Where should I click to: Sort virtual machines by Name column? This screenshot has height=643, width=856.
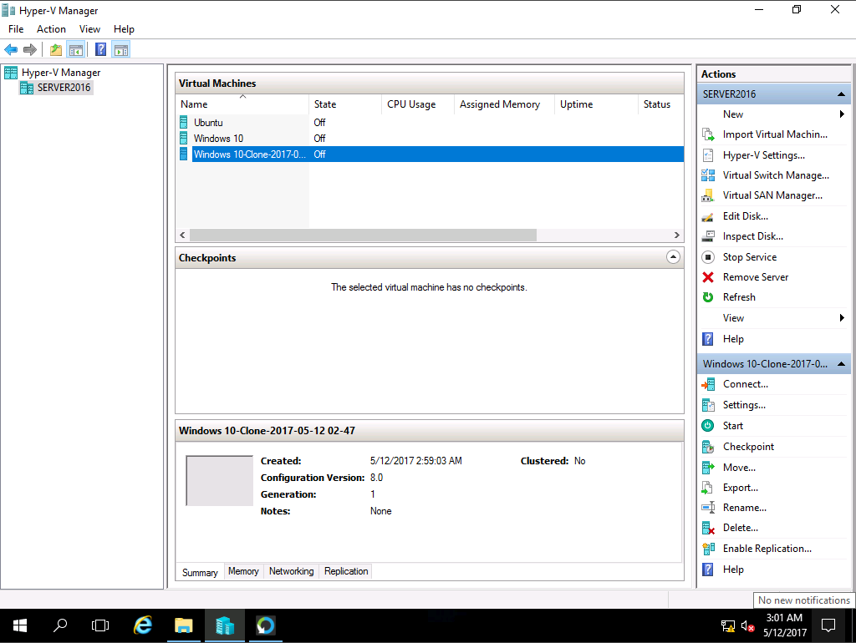pyautogui.click(x=242, y=104)
